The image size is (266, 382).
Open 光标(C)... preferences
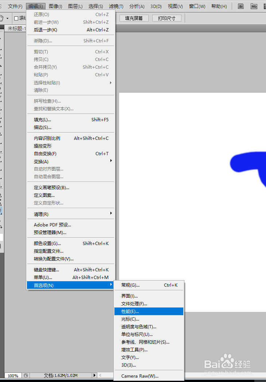149,319
